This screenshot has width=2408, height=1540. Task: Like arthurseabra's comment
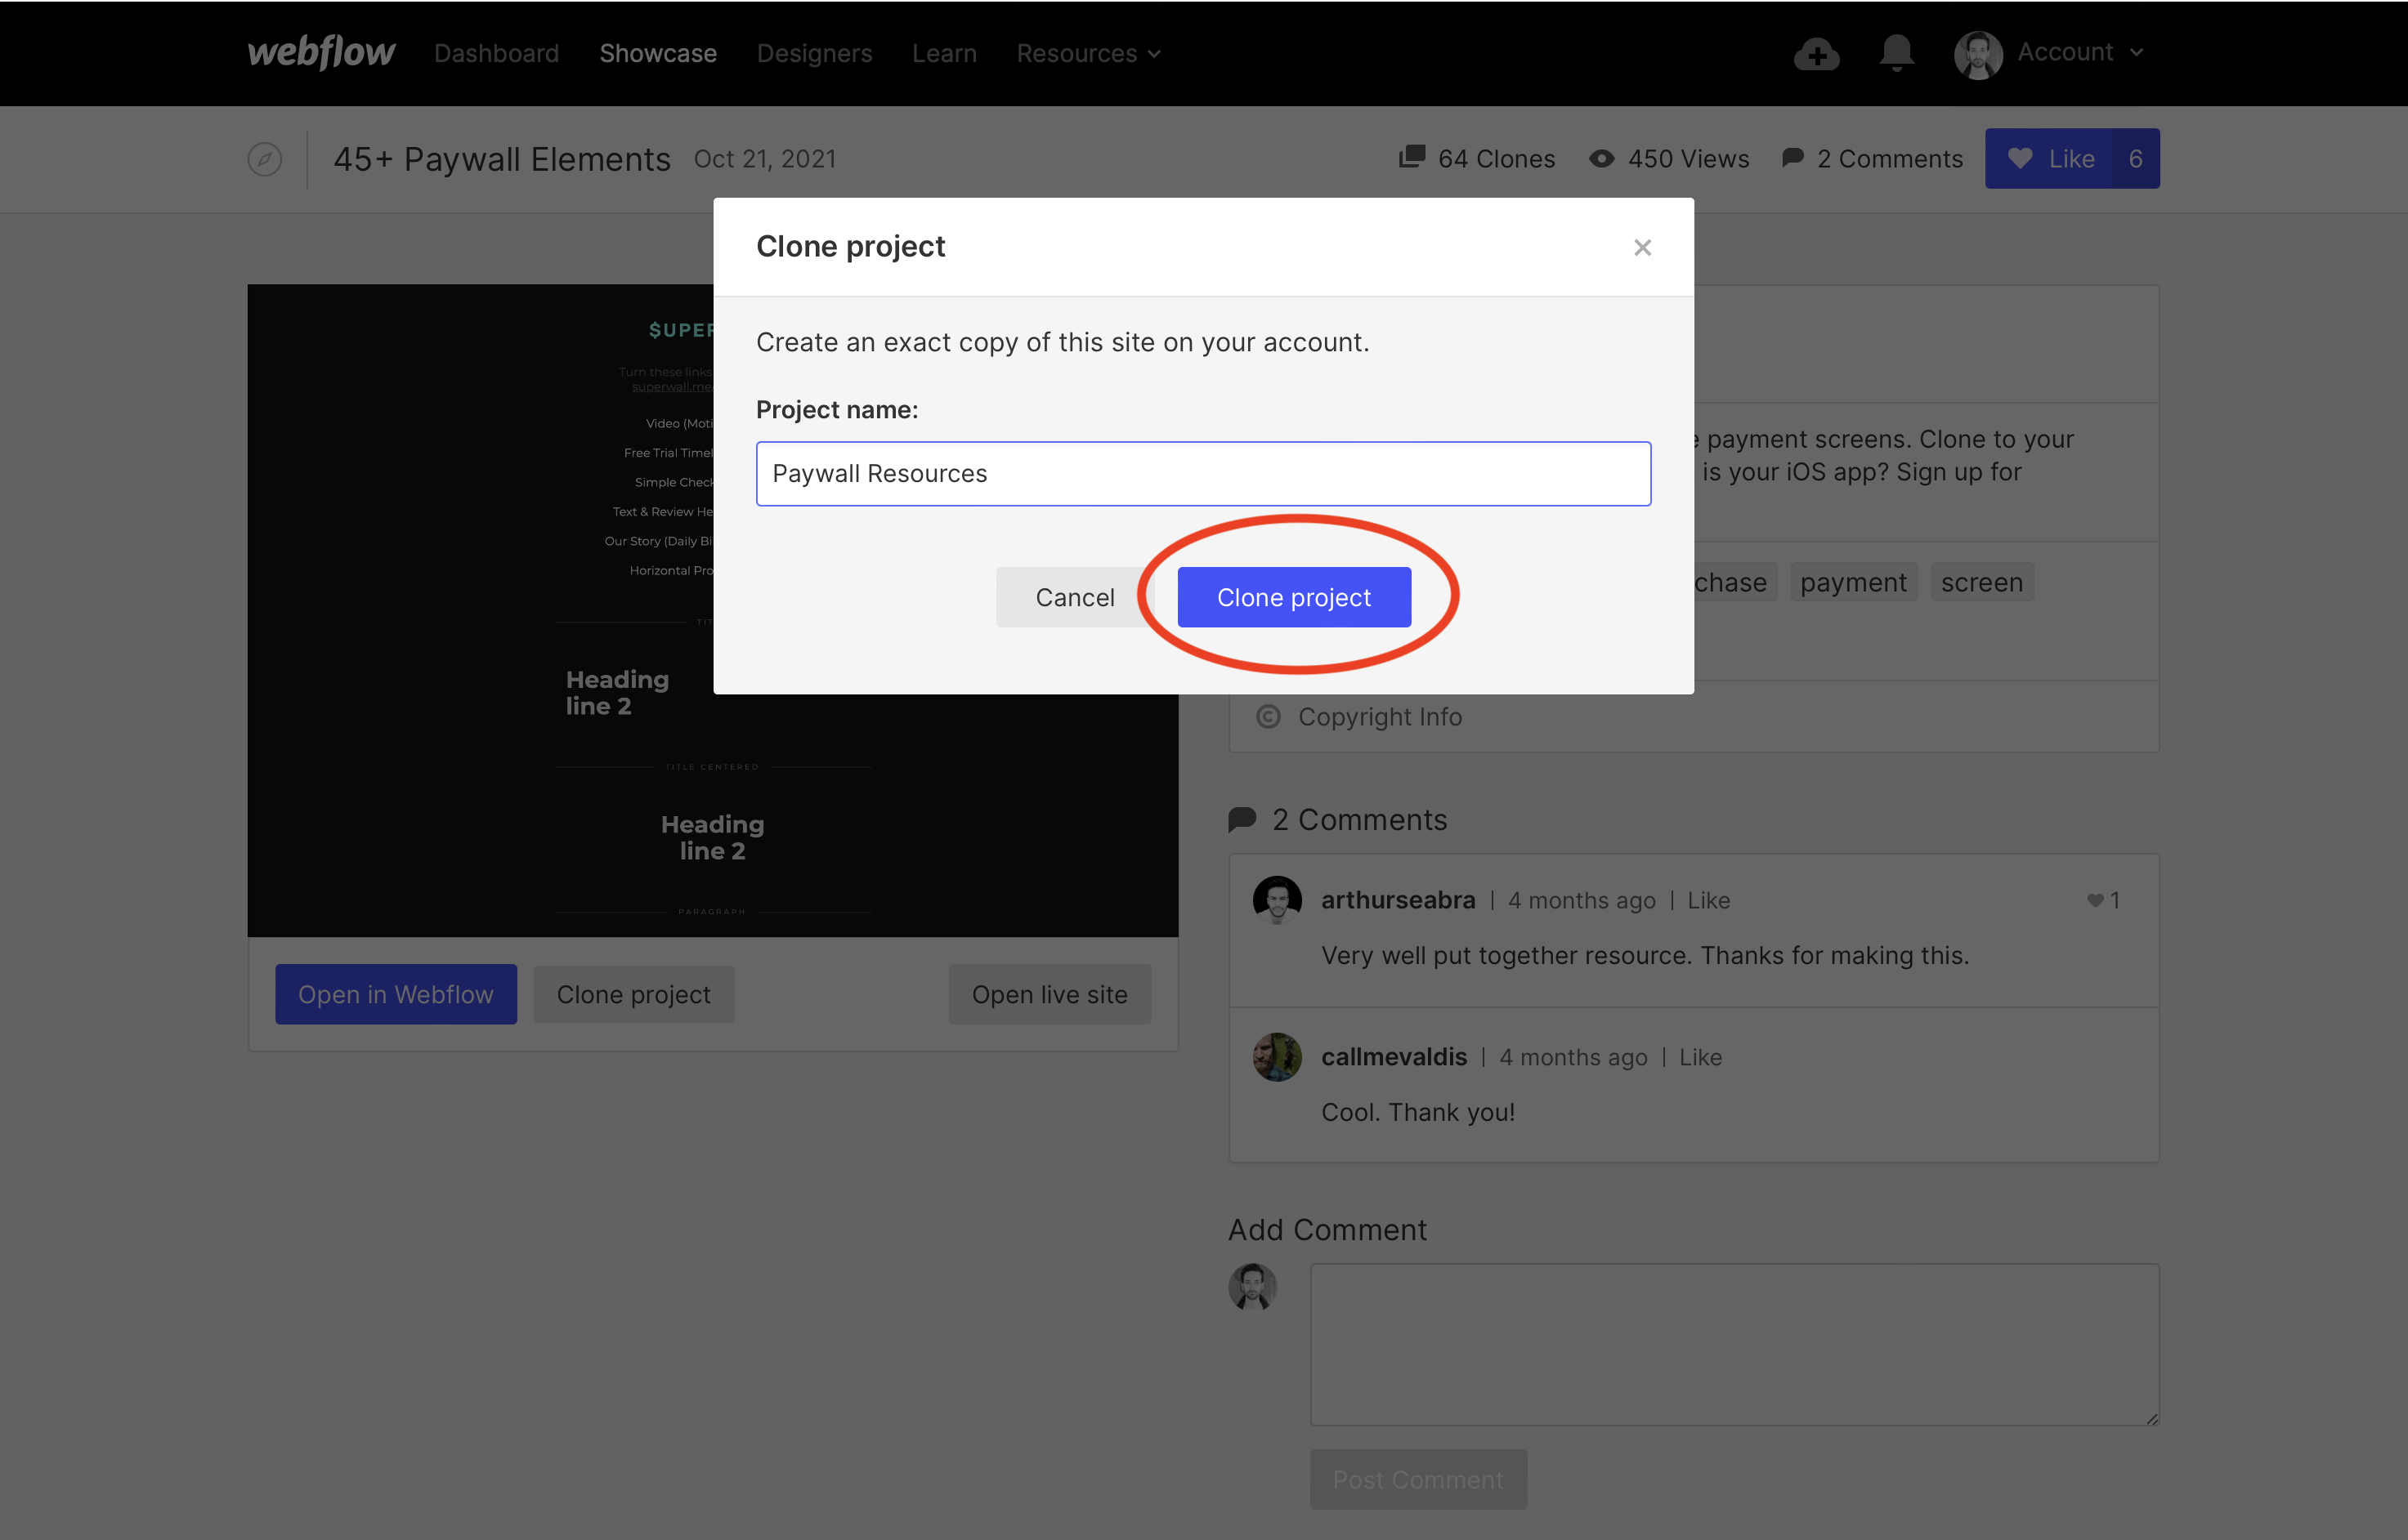pos(1708,901)
